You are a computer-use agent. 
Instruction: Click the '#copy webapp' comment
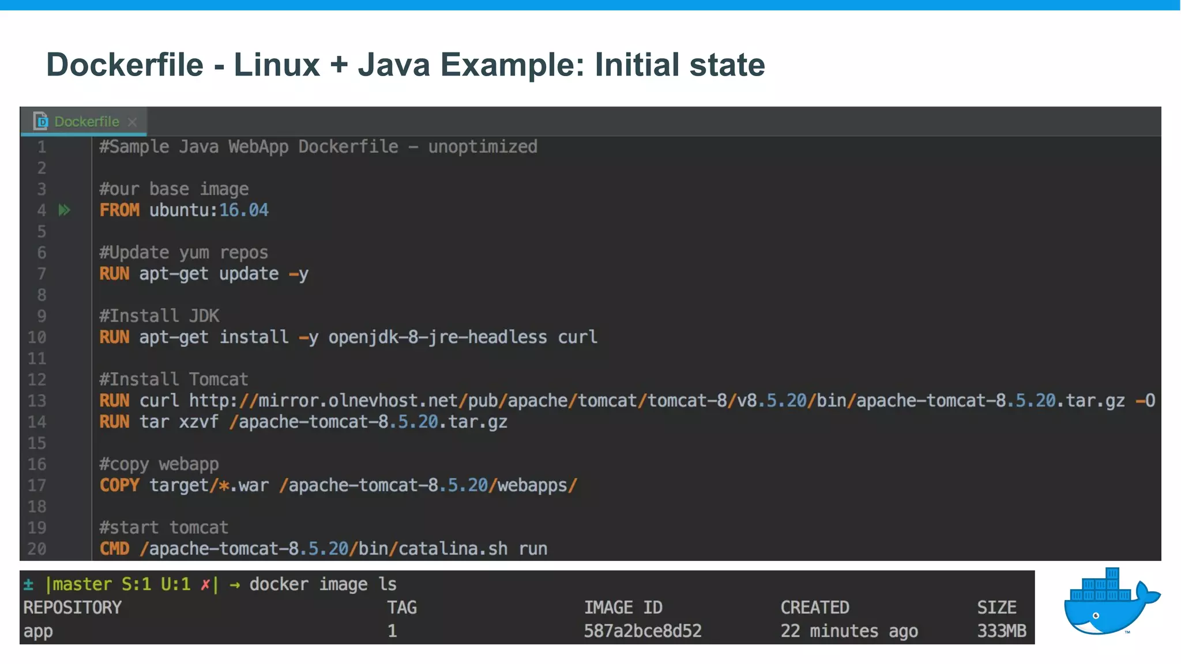pyautogui.click(x=159, y=464)
